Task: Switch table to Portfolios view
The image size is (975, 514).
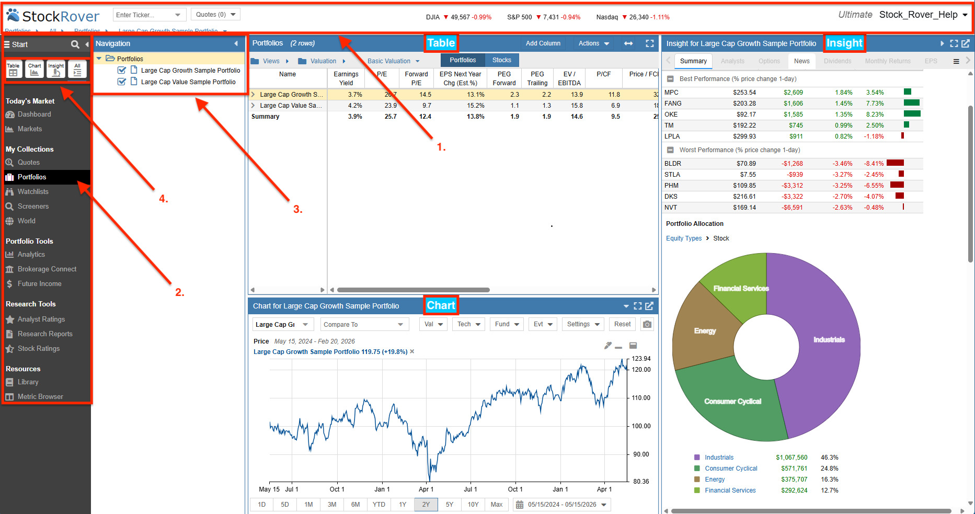Action: click(463, 60)
